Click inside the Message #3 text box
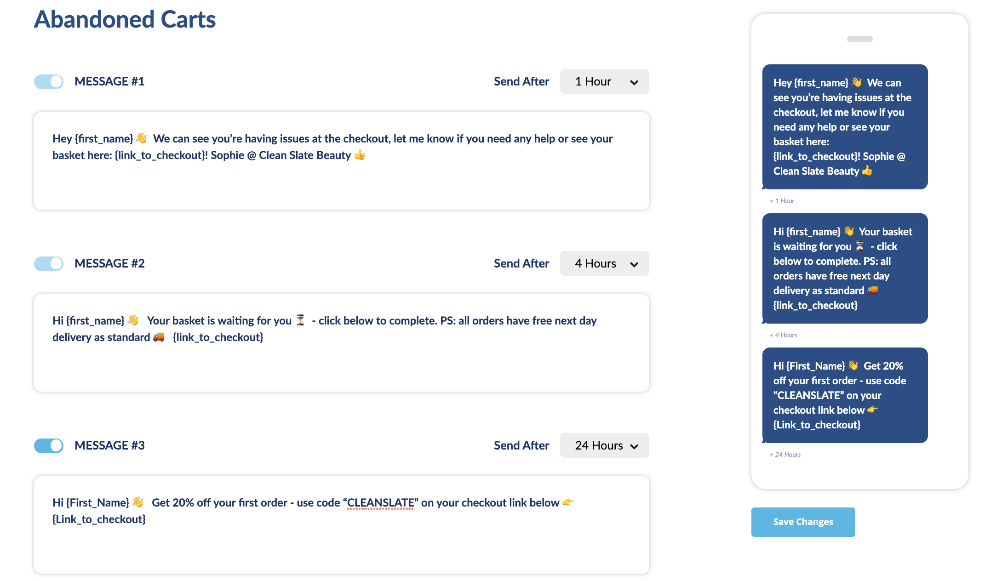Image resolution: width=996 pixels, height=581 pixels. (341, 525)
